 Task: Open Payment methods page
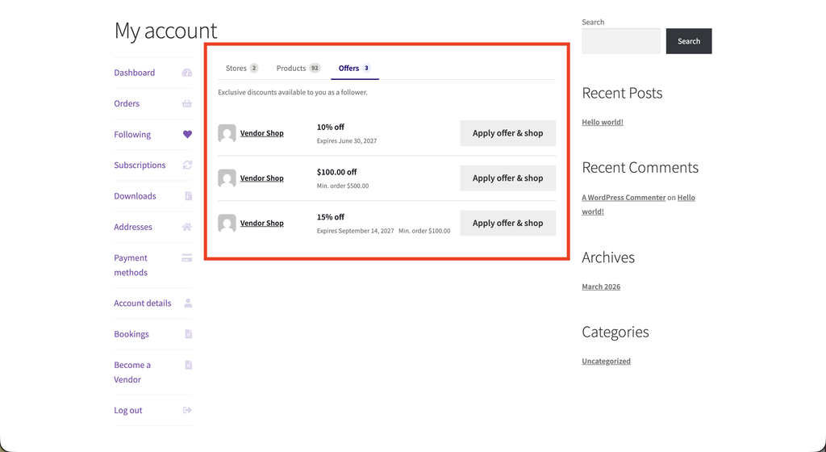(x=131, y=265)
